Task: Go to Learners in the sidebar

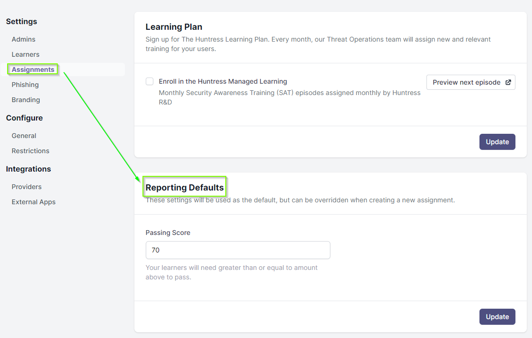Action: (x=26, y=54)
